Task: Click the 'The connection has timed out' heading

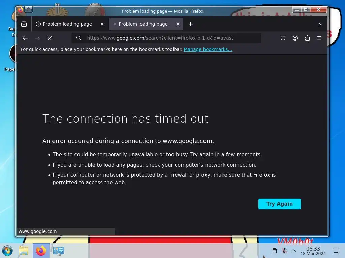Action: pos(125,119)
